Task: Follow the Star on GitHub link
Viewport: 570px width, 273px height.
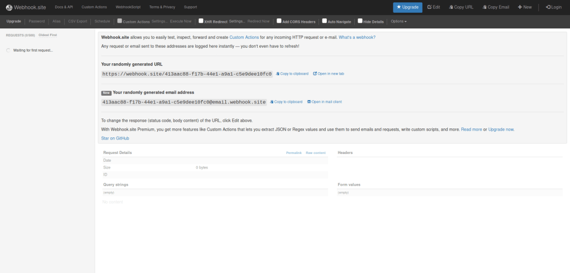Action: pos(115,138)
